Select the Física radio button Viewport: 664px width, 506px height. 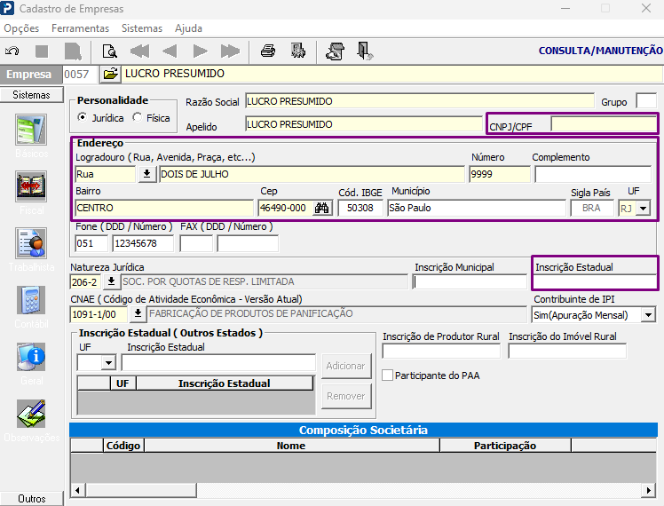pyautogui.click(x=137, y=117)
